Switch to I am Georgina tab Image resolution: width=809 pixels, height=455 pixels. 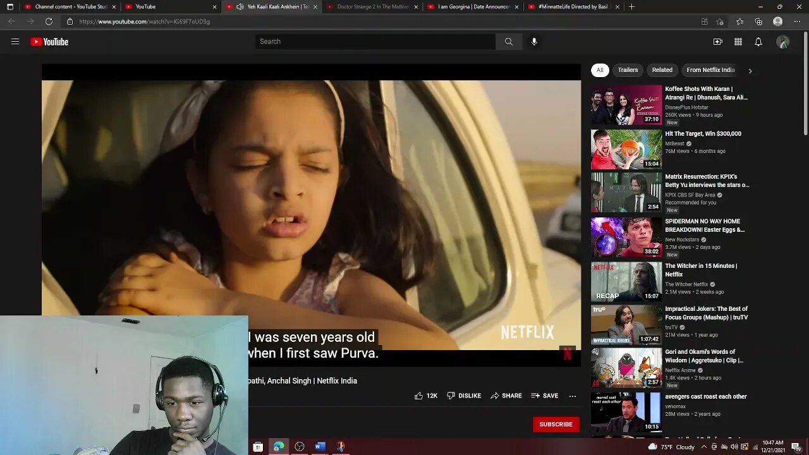click(x=471, y=7)
